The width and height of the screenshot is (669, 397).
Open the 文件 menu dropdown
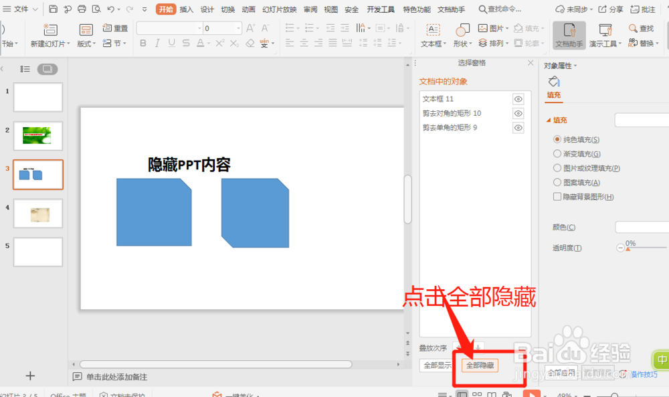click(x=21, y=9)
